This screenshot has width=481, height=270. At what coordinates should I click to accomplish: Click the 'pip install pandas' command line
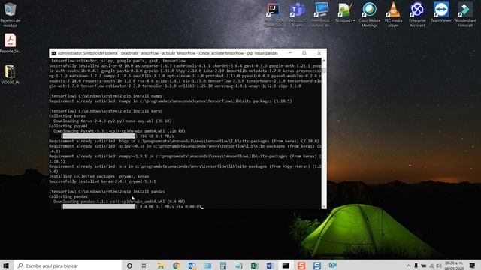click(107, 191)
